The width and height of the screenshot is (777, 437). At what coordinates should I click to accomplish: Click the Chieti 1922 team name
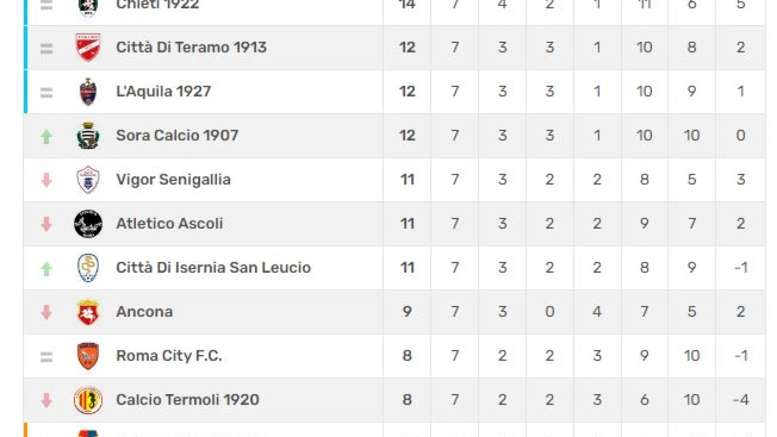pyautogui.click(x=158, y=4)
